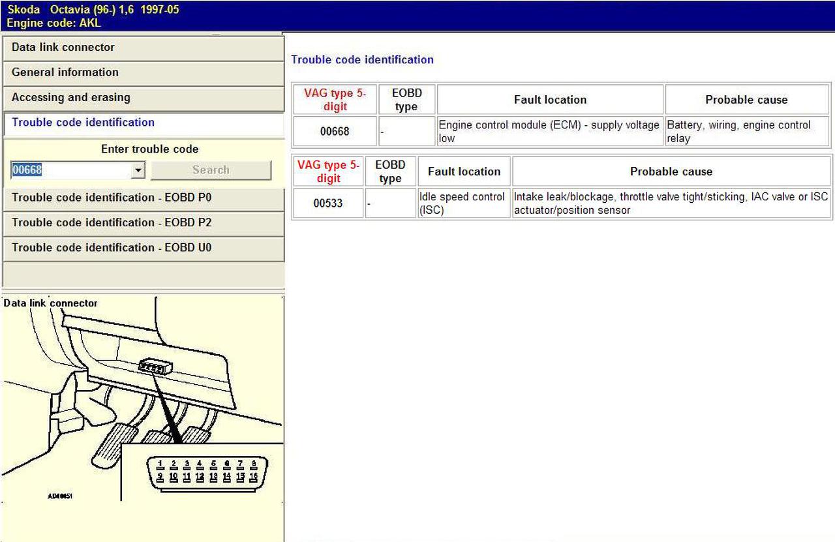This screenshot has width=835, height=542.
Task: Open the Data link connector section
Action: 144,48
